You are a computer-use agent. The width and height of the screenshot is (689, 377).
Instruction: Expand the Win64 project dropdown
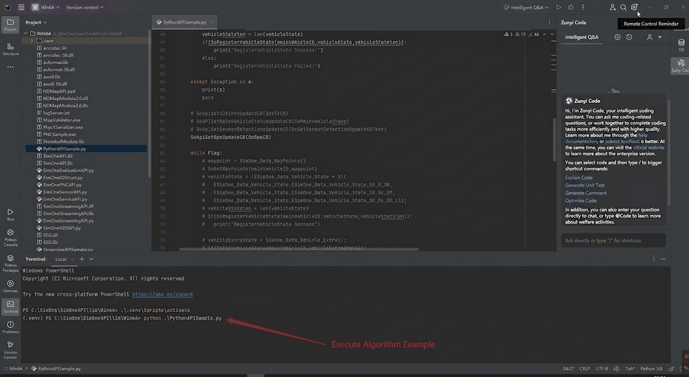point(46,8)
